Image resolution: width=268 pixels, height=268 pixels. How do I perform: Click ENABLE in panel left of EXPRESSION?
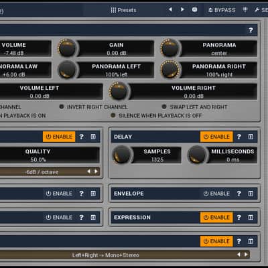click(x=59, y=217)
